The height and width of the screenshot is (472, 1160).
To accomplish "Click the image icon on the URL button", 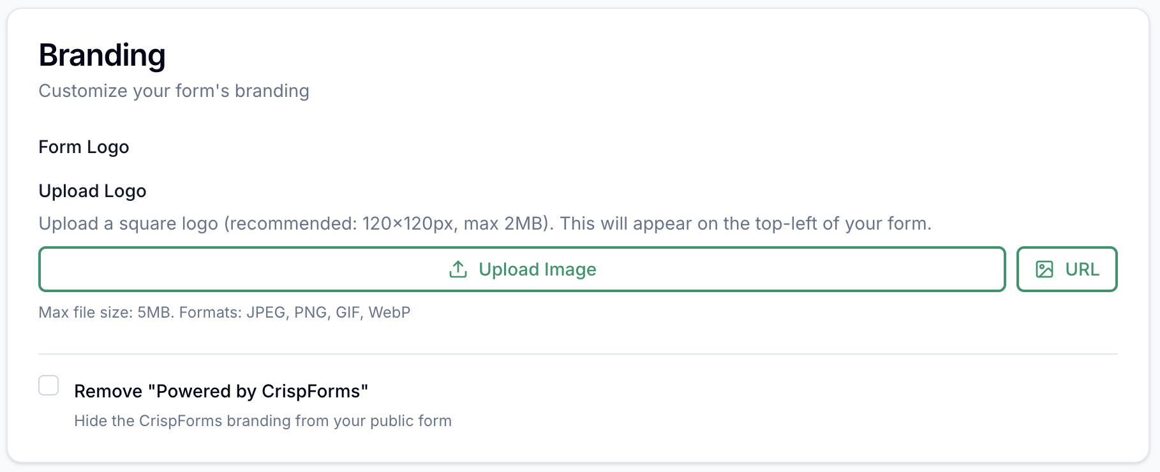I will pyautogui.click(x=1045, y=269).
